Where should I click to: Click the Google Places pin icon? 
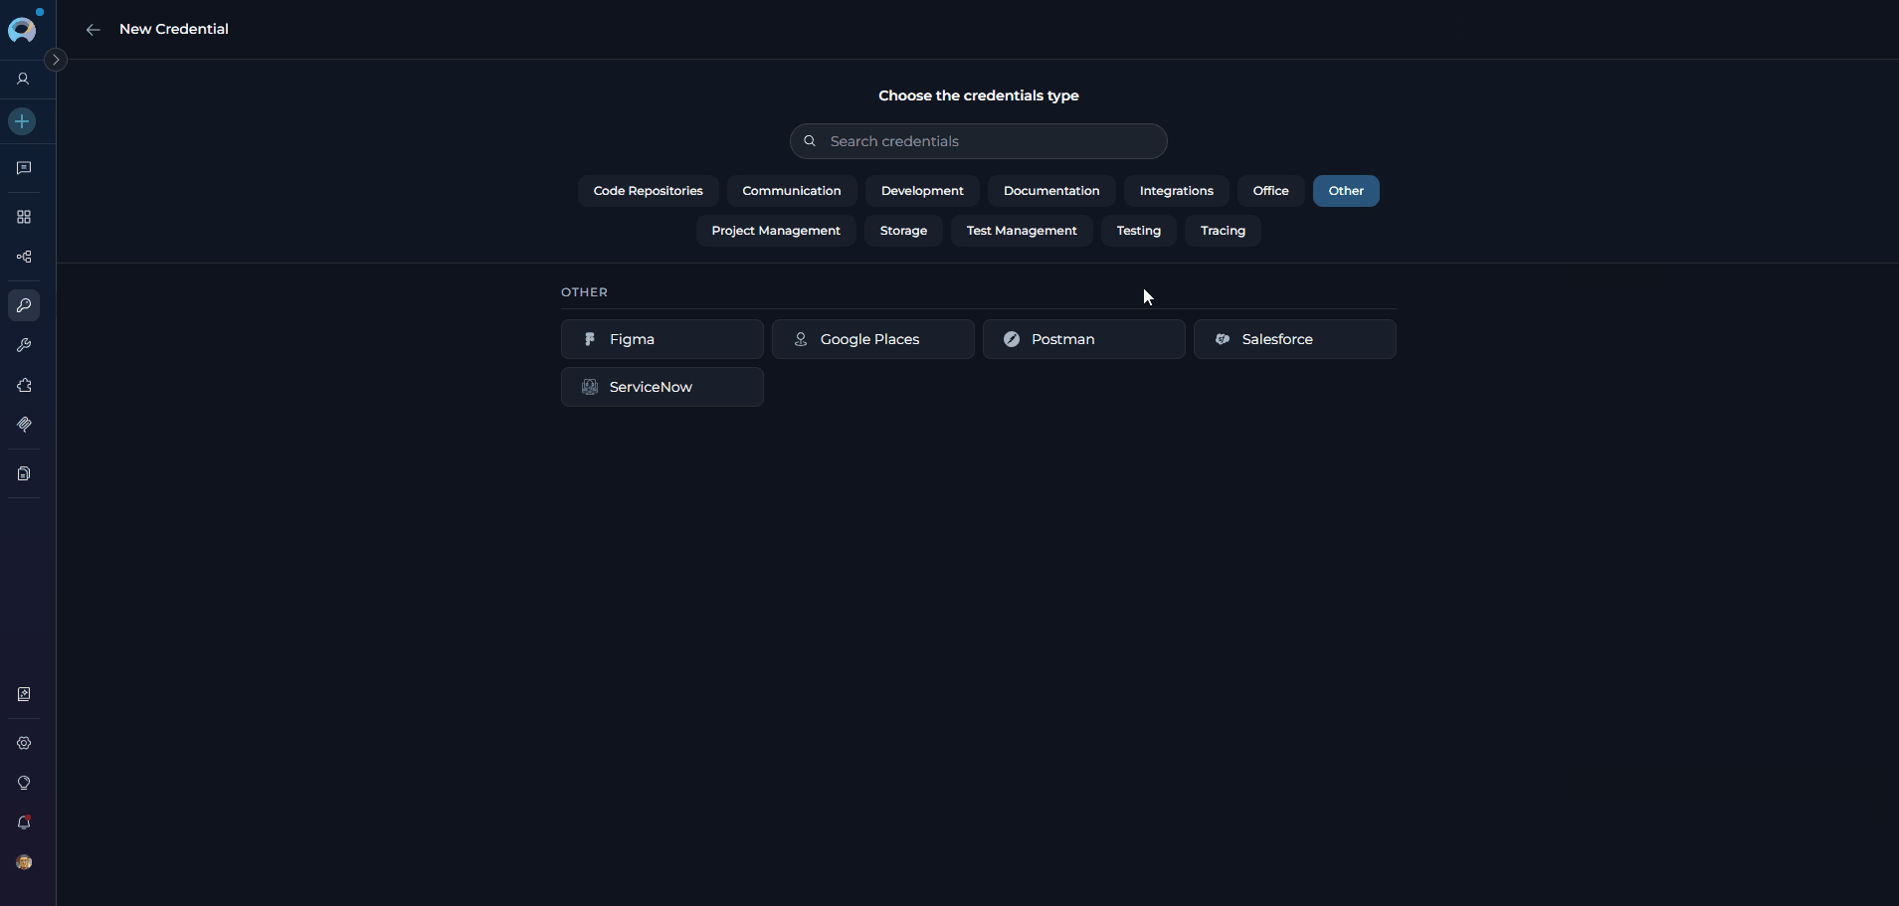coord(801,339)
